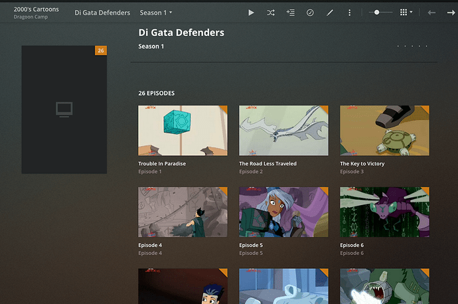Open the dark-haired character episode thumbnail
Image resolution: width=458 pixels, height=304 pixels.
[x=183, y=286]
